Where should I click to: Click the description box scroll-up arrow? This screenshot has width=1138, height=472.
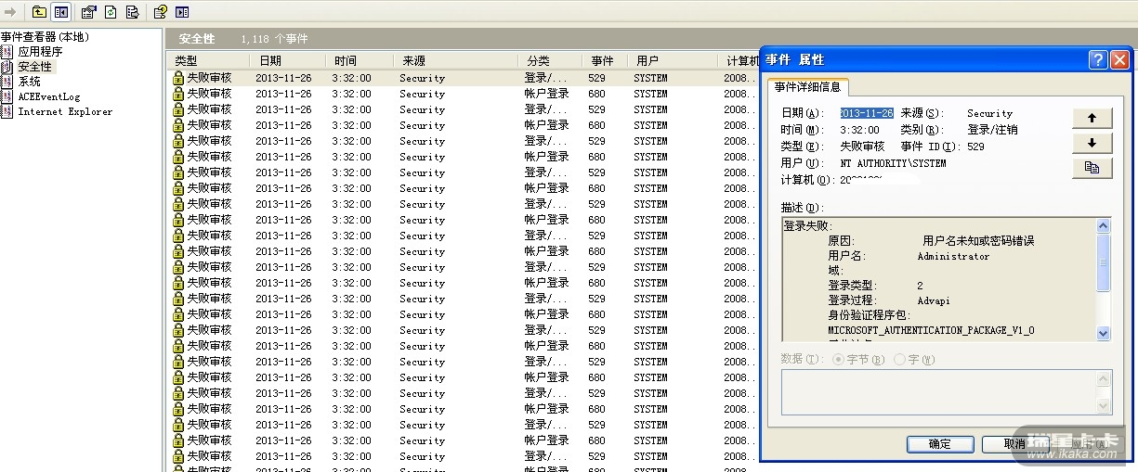pos(1104,225)
